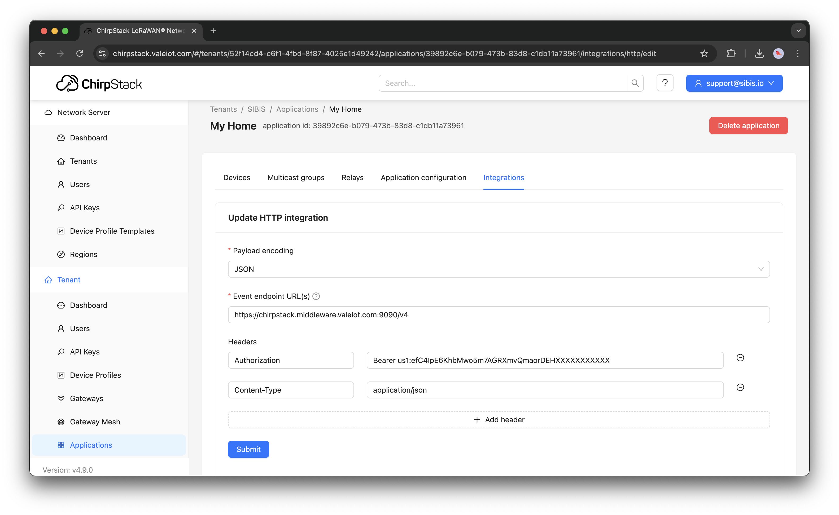This screenshot has width=839, height=515.
Task: Click the Event endpoint URL help circle
Action: tap(316, 296)
